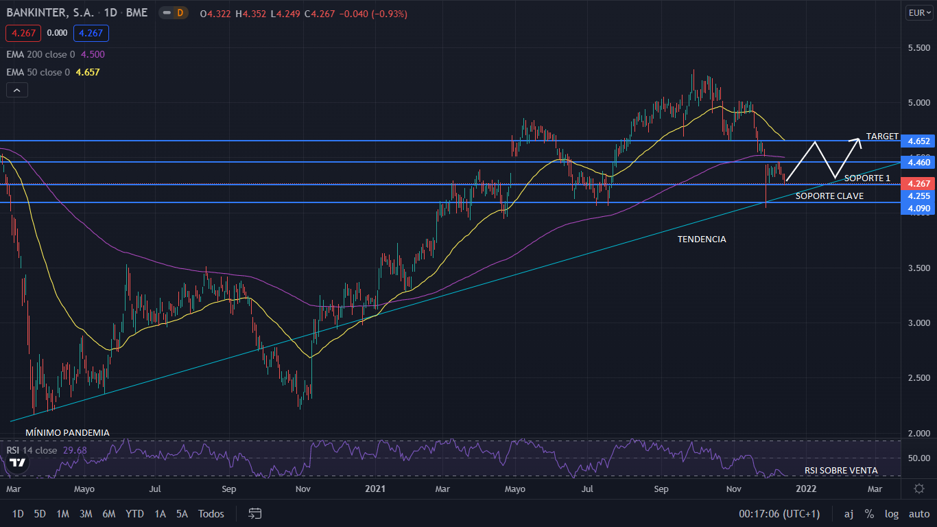Screen dimensions: 937x527
Task: Click the blue 4.267 buy price button
Action: 91,33
